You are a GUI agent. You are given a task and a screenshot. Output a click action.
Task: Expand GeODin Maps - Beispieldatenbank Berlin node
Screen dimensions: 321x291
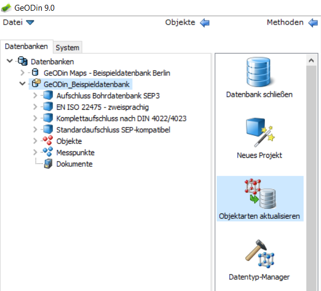(22, 73)
